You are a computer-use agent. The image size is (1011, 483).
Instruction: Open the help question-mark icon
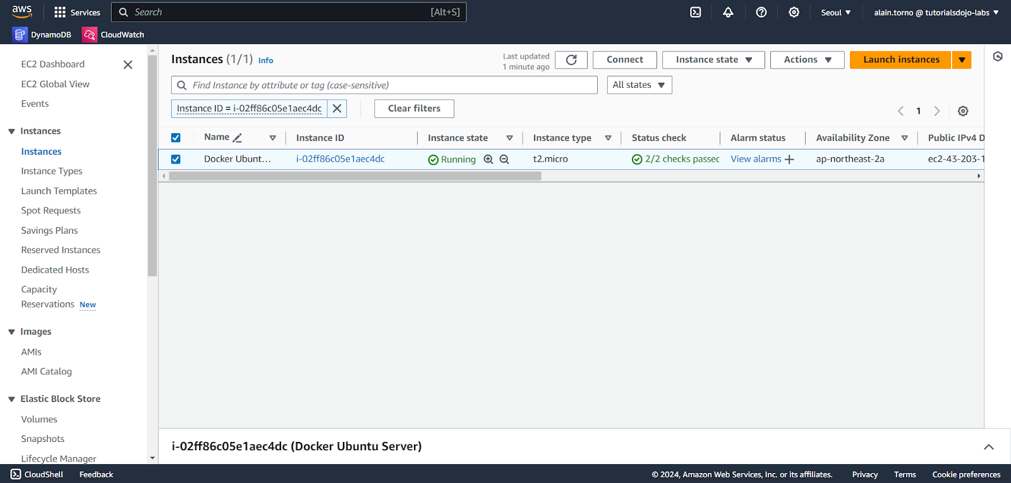coord(761,12)
